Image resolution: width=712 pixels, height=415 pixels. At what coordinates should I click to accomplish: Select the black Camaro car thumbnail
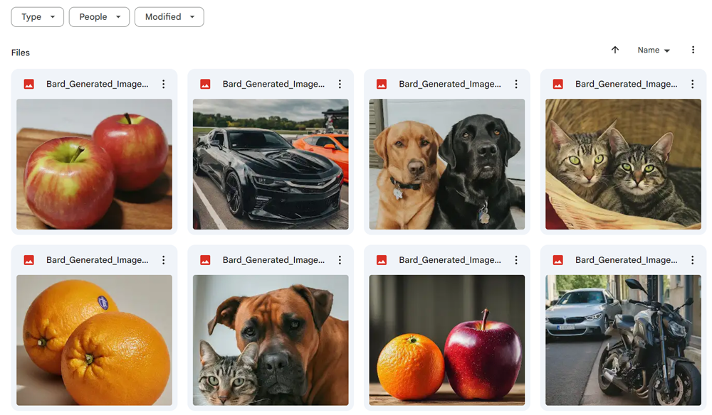[x=271, y=164]
